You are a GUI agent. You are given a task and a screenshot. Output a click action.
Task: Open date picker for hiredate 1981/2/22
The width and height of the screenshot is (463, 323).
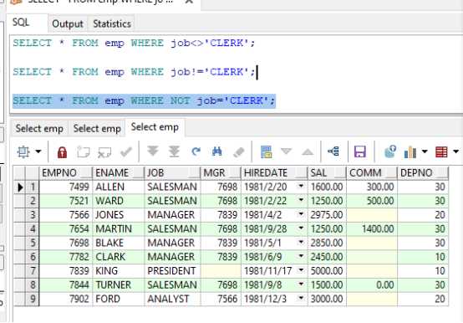[x=301, y=200]
